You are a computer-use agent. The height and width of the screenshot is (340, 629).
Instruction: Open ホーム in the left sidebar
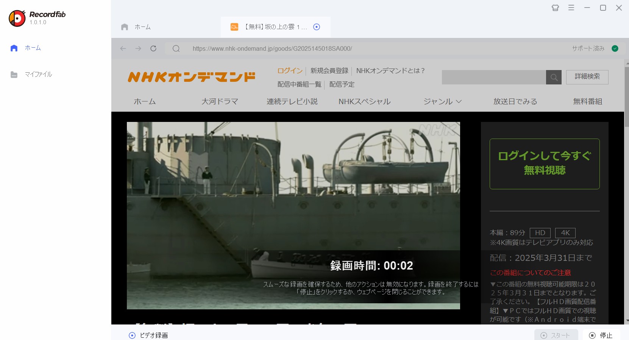pyautogui.click(x=26, y=48)
